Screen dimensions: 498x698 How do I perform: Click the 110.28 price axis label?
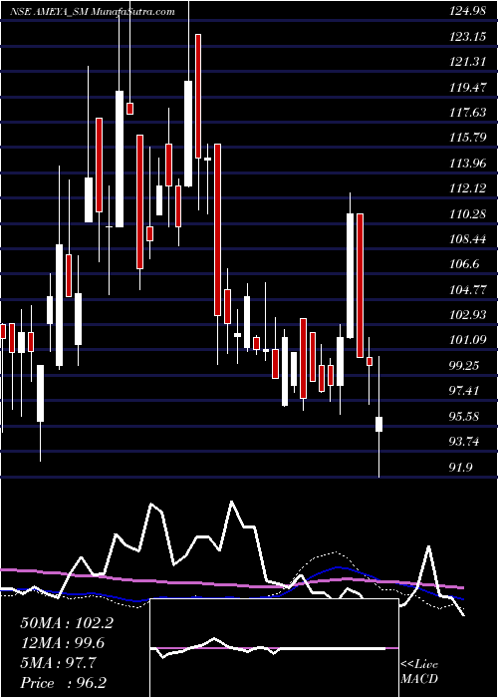click(467, 214)
